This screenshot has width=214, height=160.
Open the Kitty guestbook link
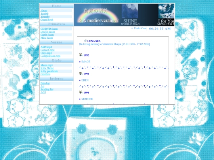click(49, 71)
